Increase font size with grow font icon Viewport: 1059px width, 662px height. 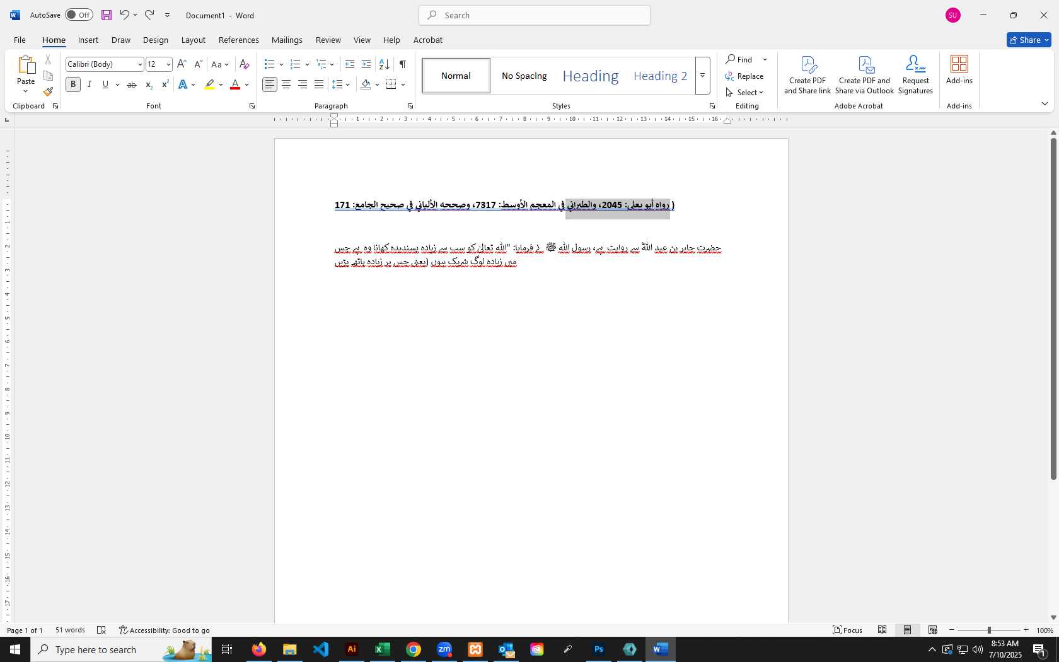point(182,64)
